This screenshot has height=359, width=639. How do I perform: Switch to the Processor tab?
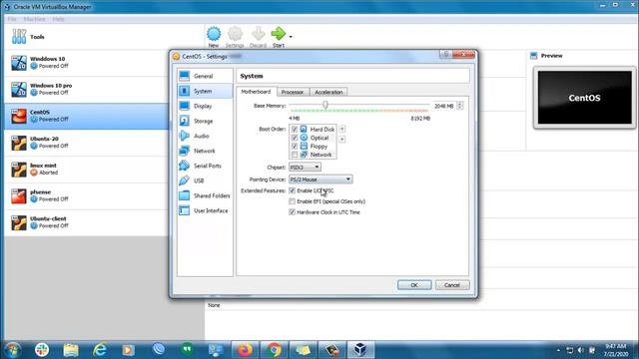coord(293,92)
